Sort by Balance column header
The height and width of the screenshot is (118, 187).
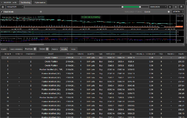171,54
